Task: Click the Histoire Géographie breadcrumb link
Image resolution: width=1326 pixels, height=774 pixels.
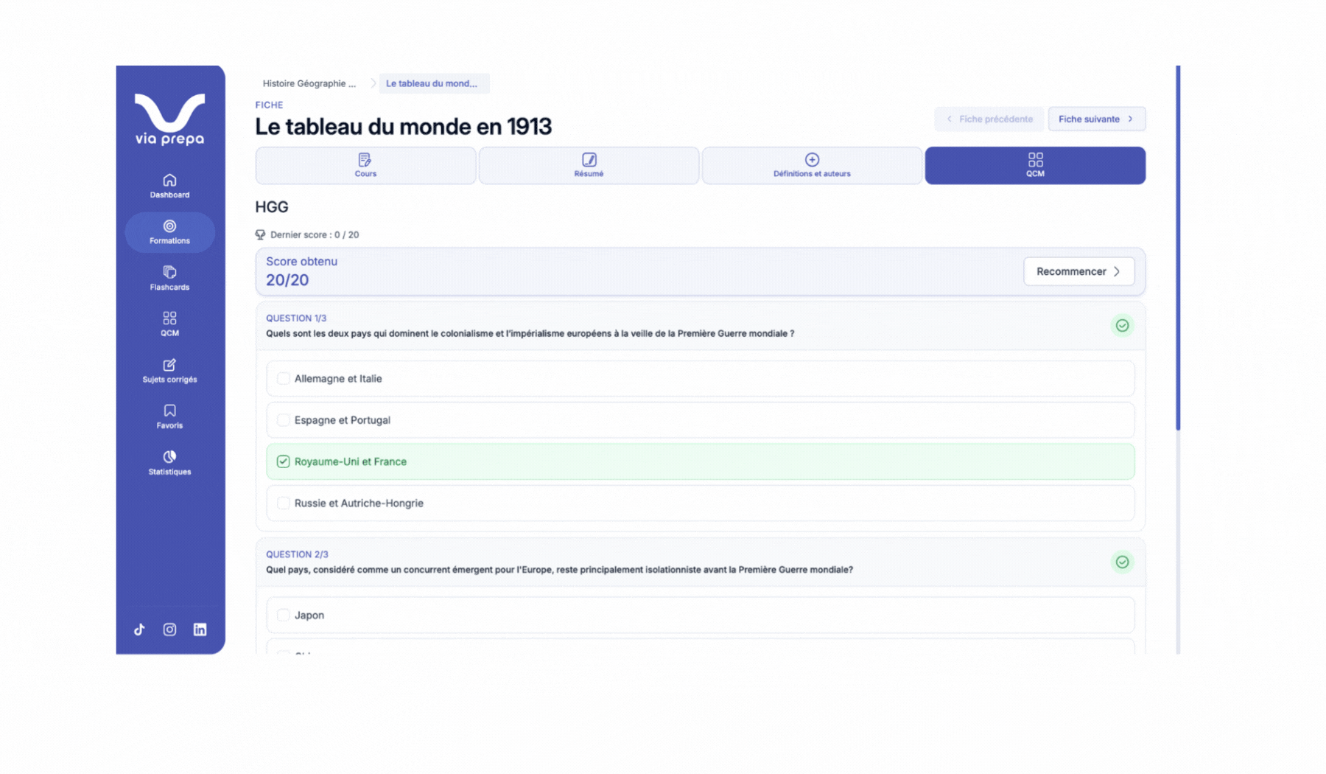Action: coord(309,84)
